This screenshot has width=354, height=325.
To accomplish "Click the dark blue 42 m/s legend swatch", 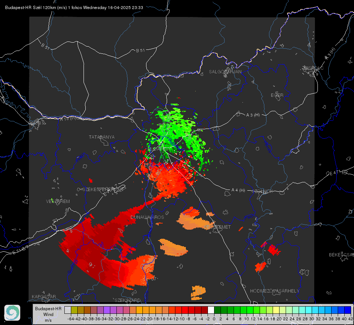I will (348, 310).
